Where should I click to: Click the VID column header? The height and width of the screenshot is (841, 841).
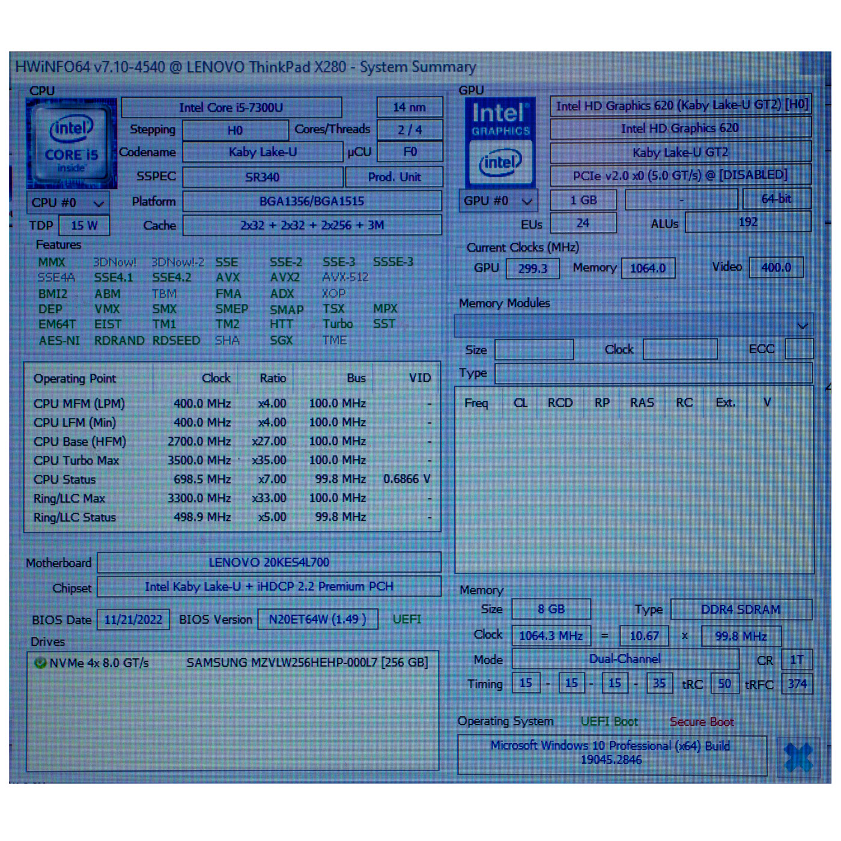coord(420,378)
